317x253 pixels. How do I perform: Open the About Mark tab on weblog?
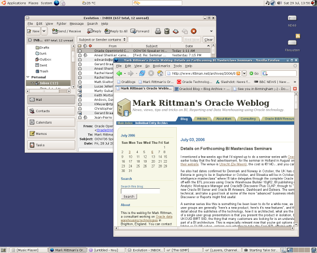[x=223, y=119]
